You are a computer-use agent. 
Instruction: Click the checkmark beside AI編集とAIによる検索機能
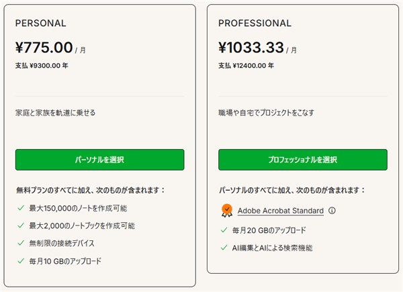(x=224, y=248)
